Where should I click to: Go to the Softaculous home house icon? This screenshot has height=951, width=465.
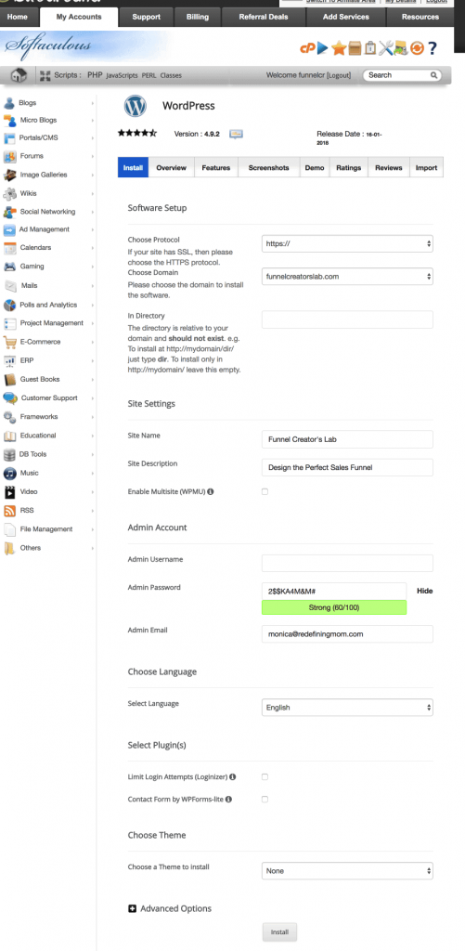[19, 75]
